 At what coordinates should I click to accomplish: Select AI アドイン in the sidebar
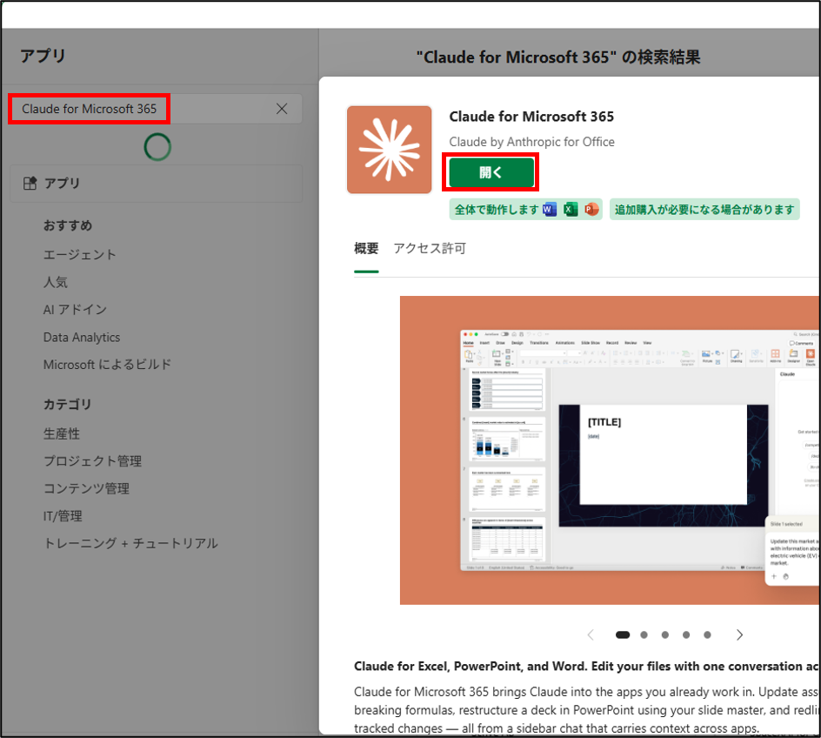(x=75, y=310)
